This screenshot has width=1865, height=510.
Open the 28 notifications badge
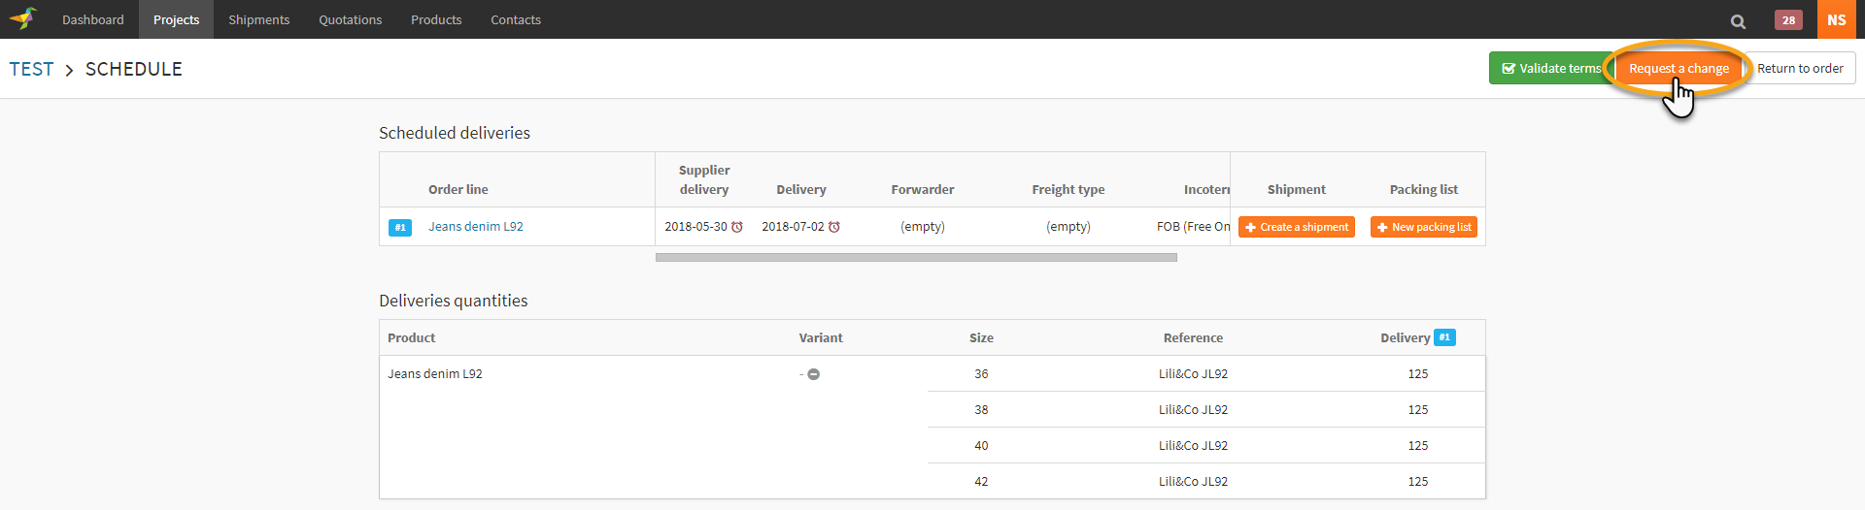[x=1788, y=20]
